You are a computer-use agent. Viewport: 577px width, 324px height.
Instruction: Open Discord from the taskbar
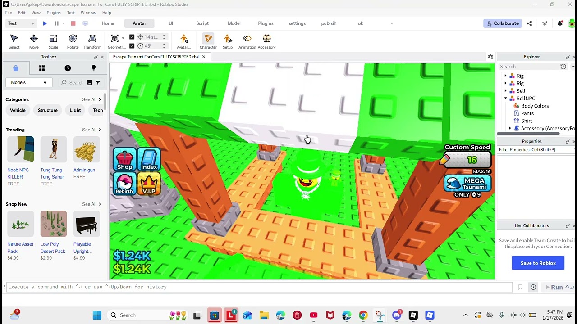pyautogui.click(x=397, y=315)
